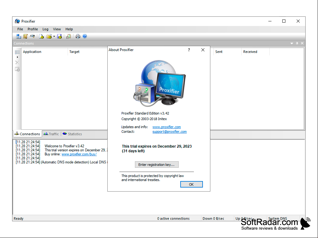Click the '(31 days left)' trial text
The image size is (318, 238).
coord(133,151)
